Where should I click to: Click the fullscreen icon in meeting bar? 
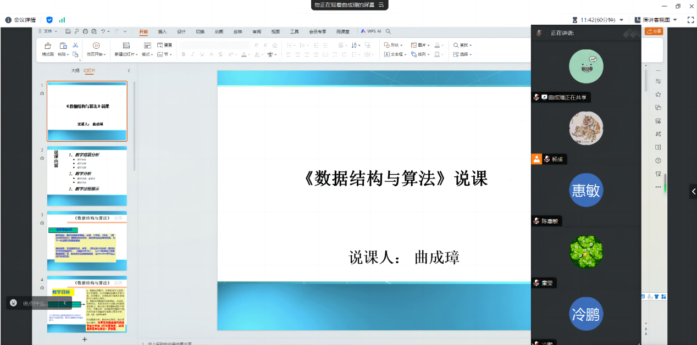(x=691, y=20)
